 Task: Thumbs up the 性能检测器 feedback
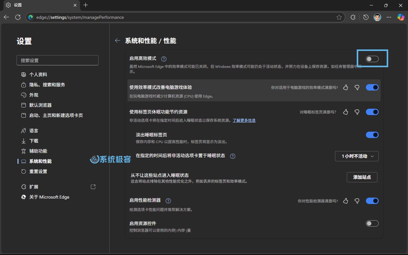(346, 201)
